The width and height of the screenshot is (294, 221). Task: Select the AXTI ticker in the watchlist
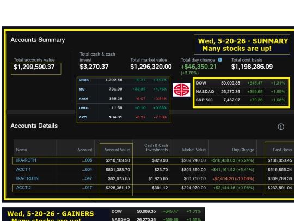coord(83,117)
